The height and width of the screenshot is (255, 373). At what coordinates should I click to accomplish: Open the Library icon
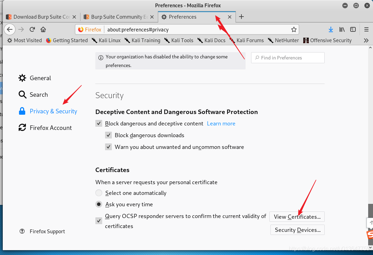[342, 29]
